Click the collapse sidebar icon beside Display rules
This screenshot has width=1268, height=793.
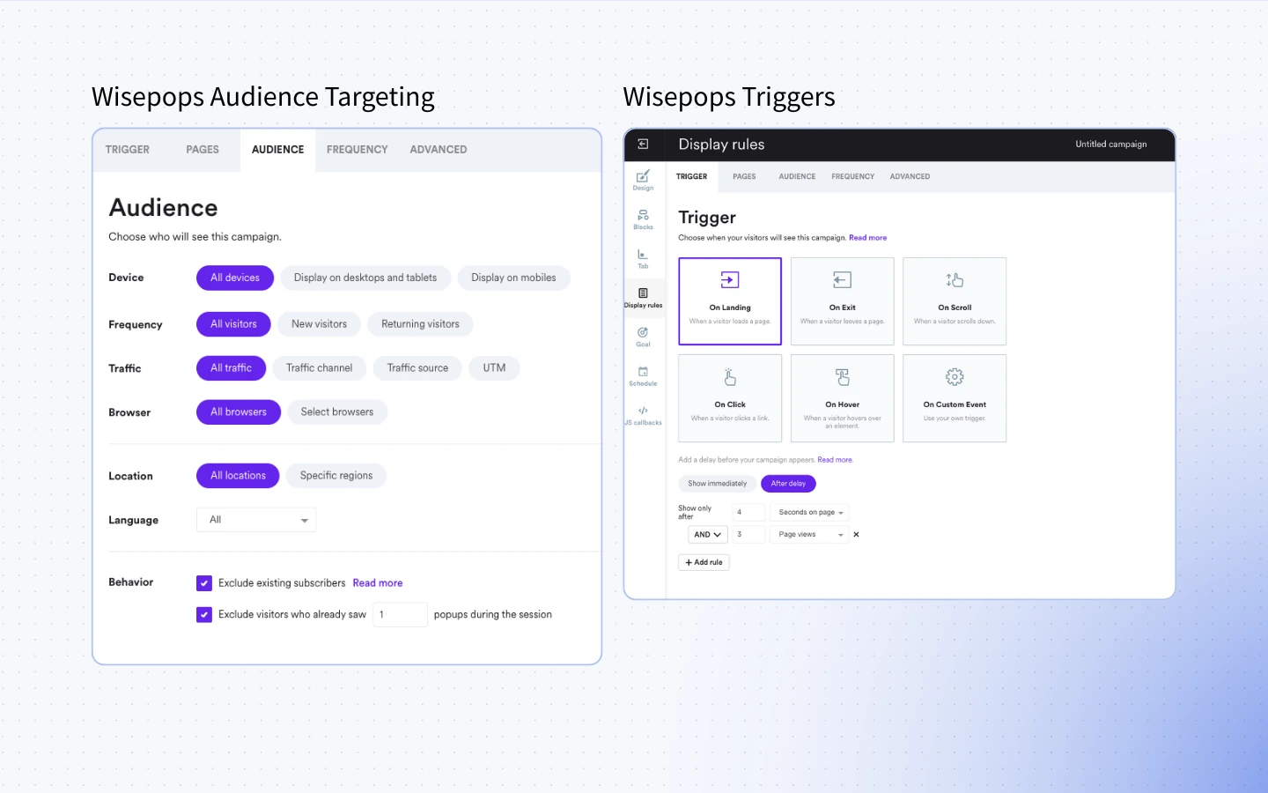click(x=643, y=145)
